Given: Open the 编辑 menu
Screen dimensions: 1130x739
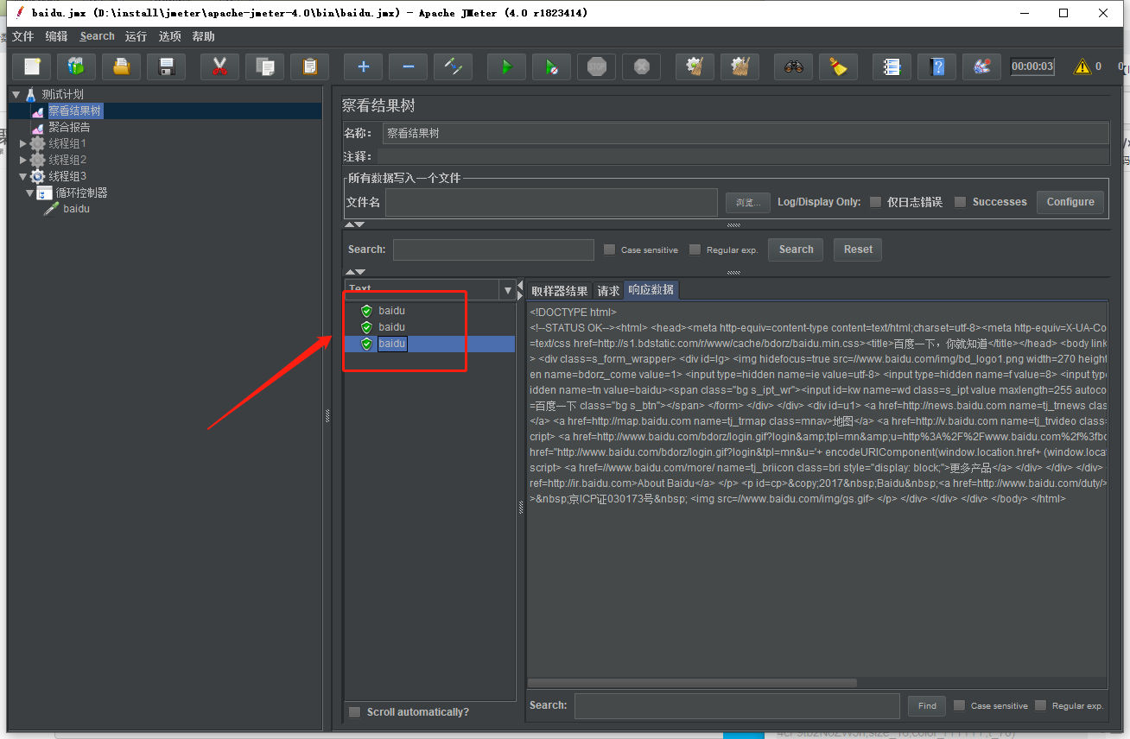Looking at the screenshot, I should (56, 36).
